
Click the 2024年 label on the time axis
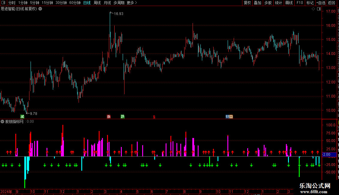click(6, 191)
